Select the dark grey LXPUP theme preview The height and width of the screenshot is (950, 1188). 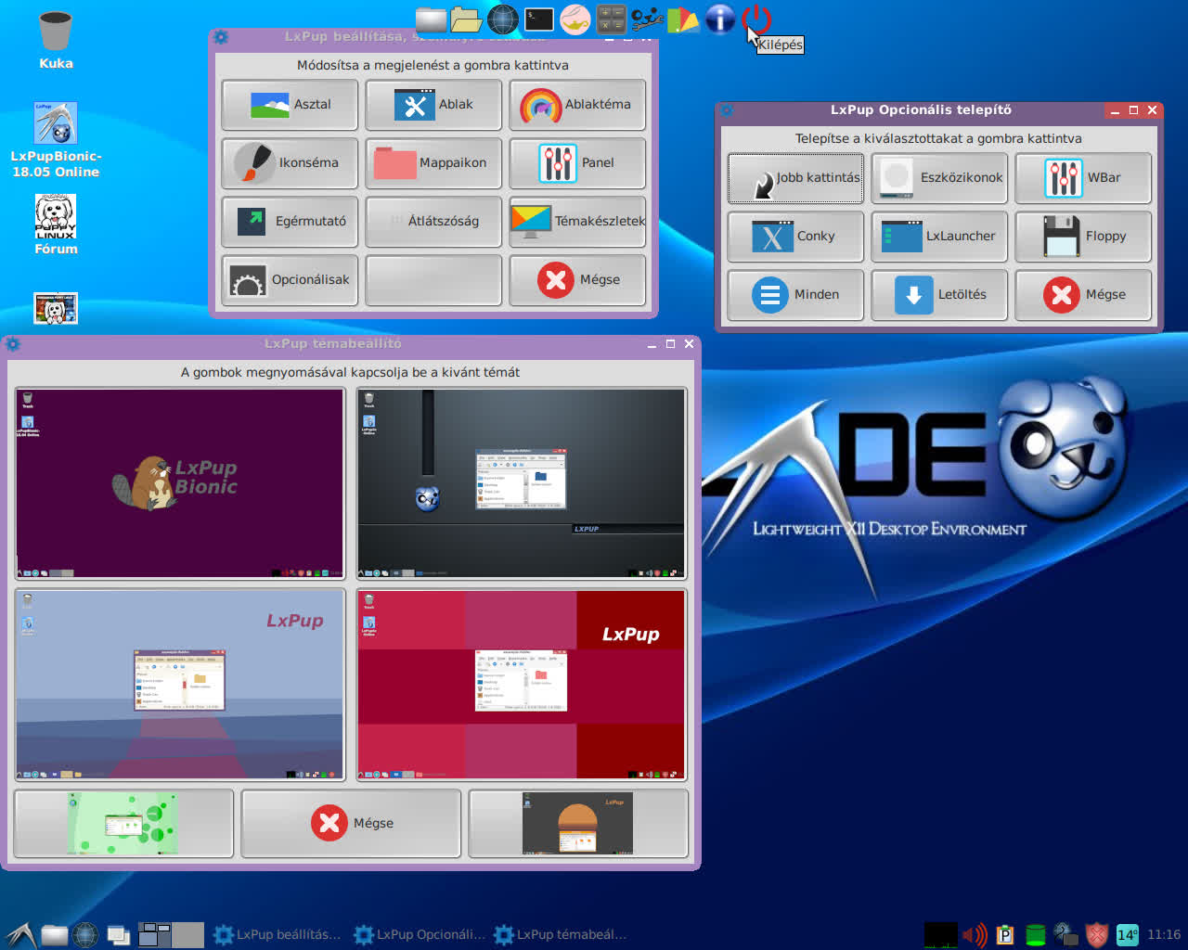(x=522, y=483)
